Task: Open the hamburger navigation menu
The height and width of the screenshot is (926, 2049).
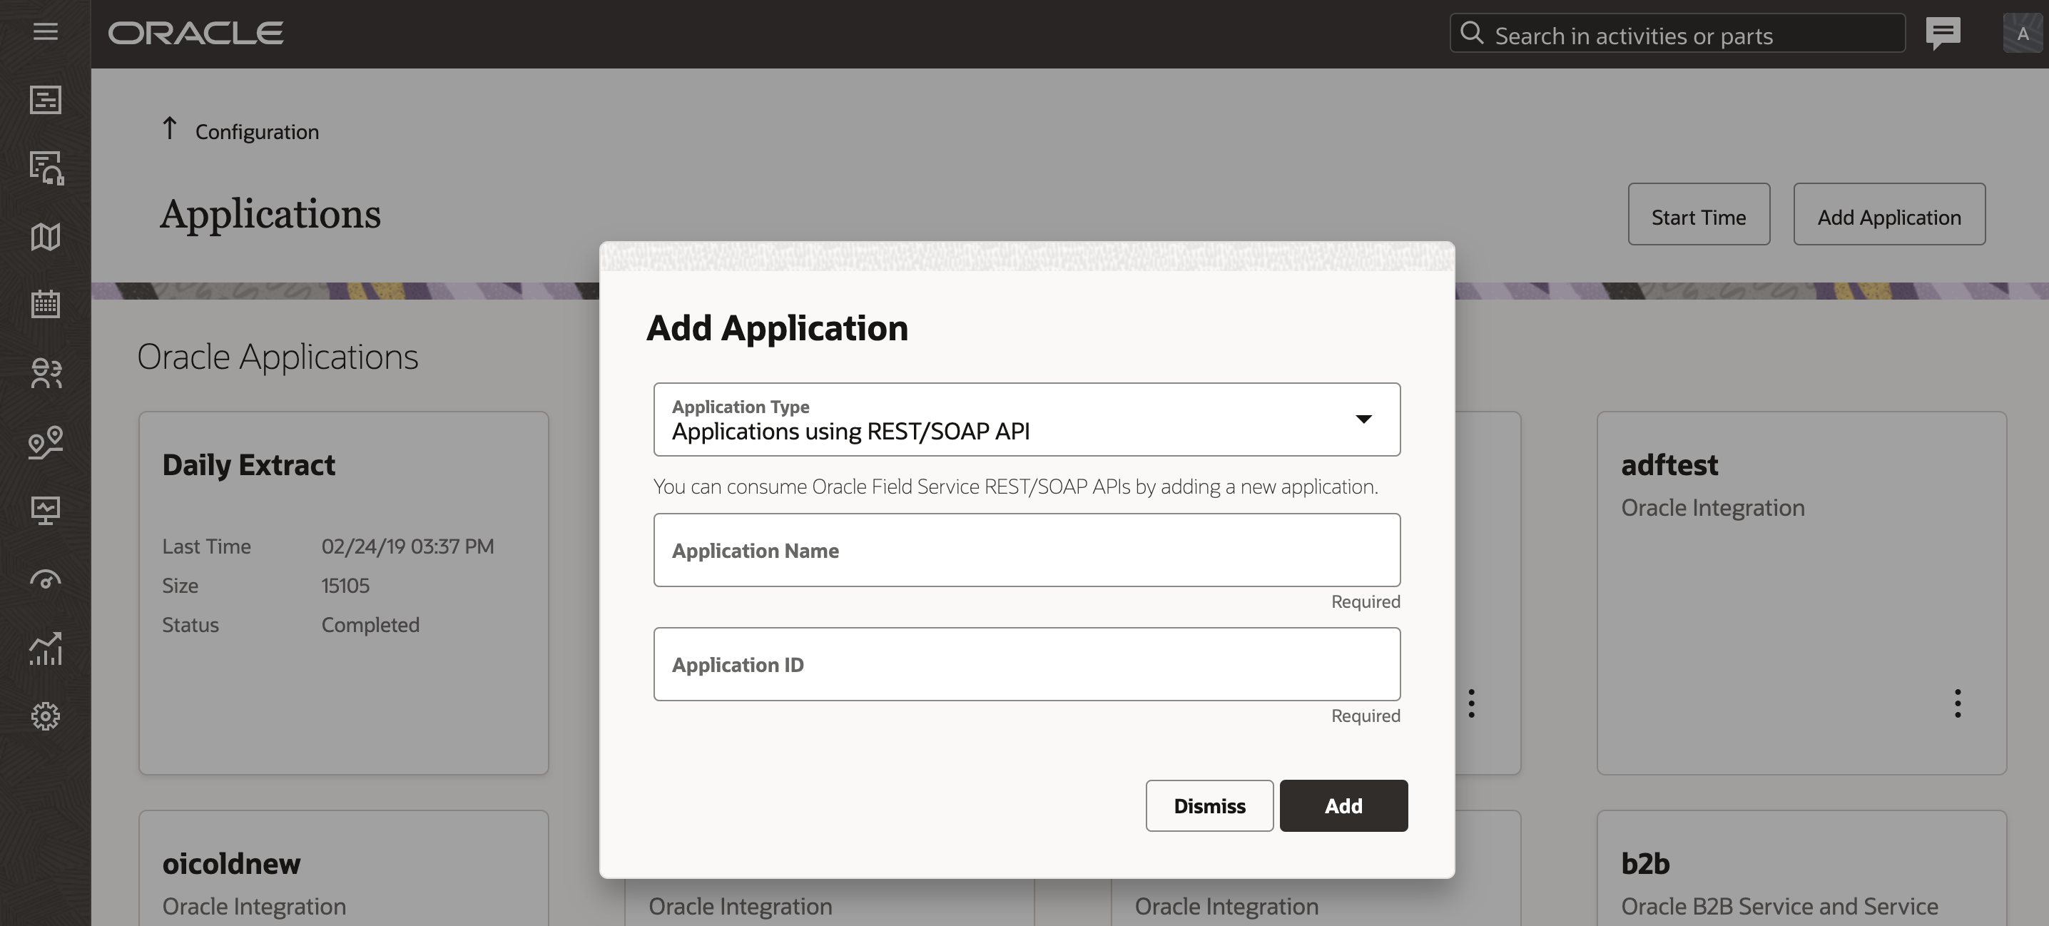Action: click(x=46, y=32)
